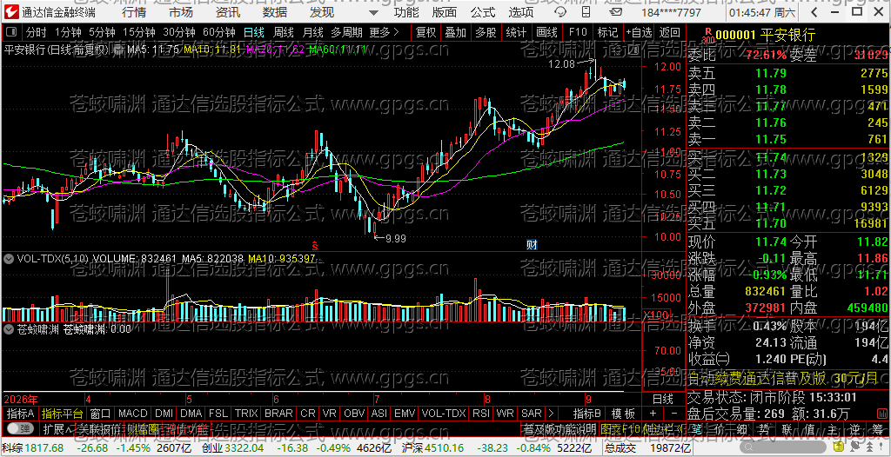Toggle the 弹 switch in the bottom bar
Viewport: 891px width, 457px height.
tap(21, 428)
